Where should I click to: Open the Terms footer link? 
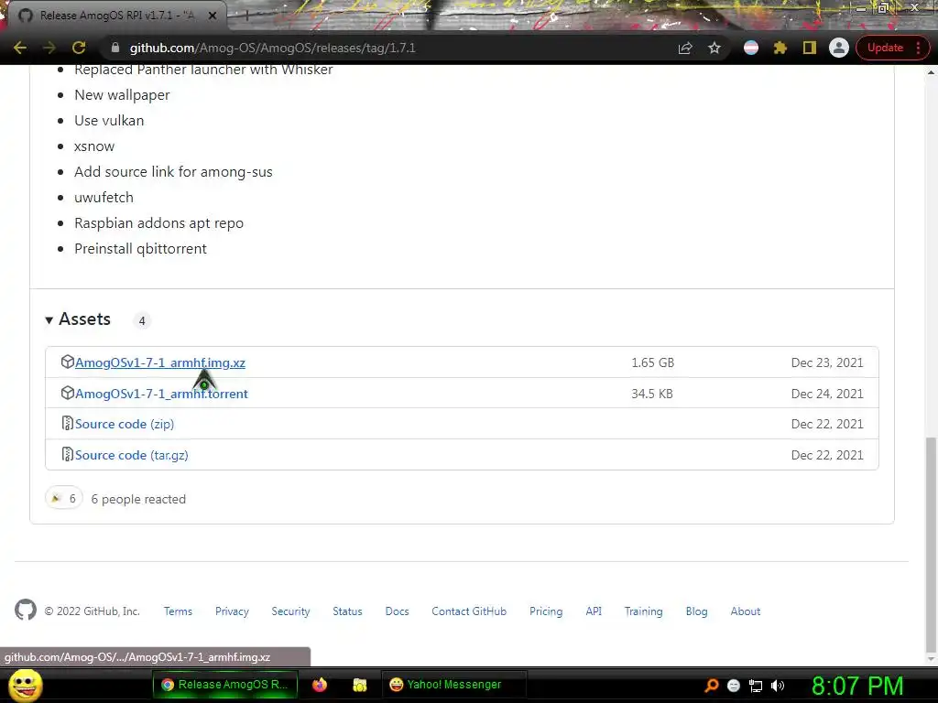pos(179,611)
